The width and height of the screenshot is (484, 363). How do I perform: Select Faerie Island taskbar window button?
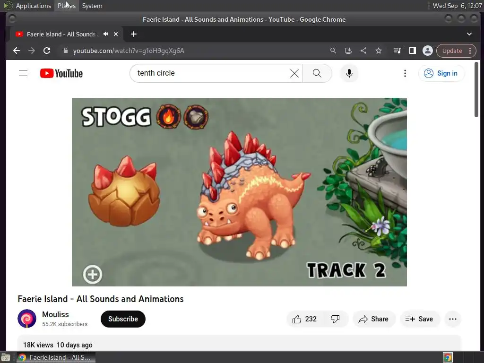[x=56, y=357]
